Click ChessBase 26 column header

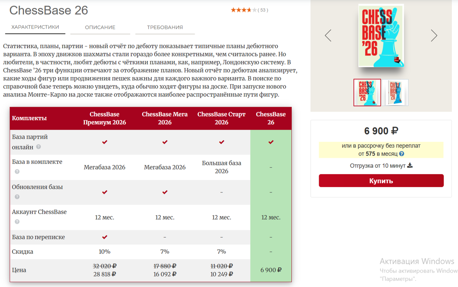271,118
